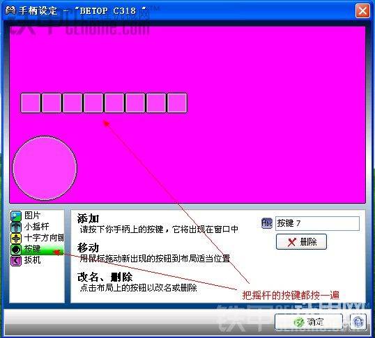This screenshot has height=338, width=375.
Task: Click the help icon beside 确定
Action: (x=358, y=322)
